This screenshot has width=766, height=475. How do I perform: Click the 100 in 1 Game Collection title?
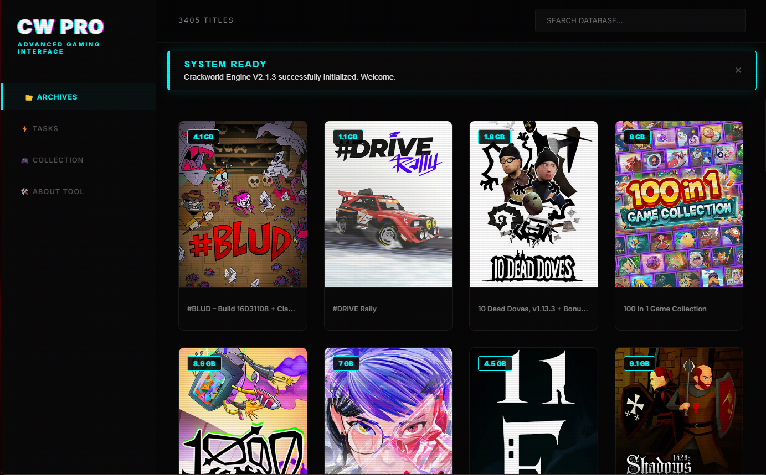665,309
